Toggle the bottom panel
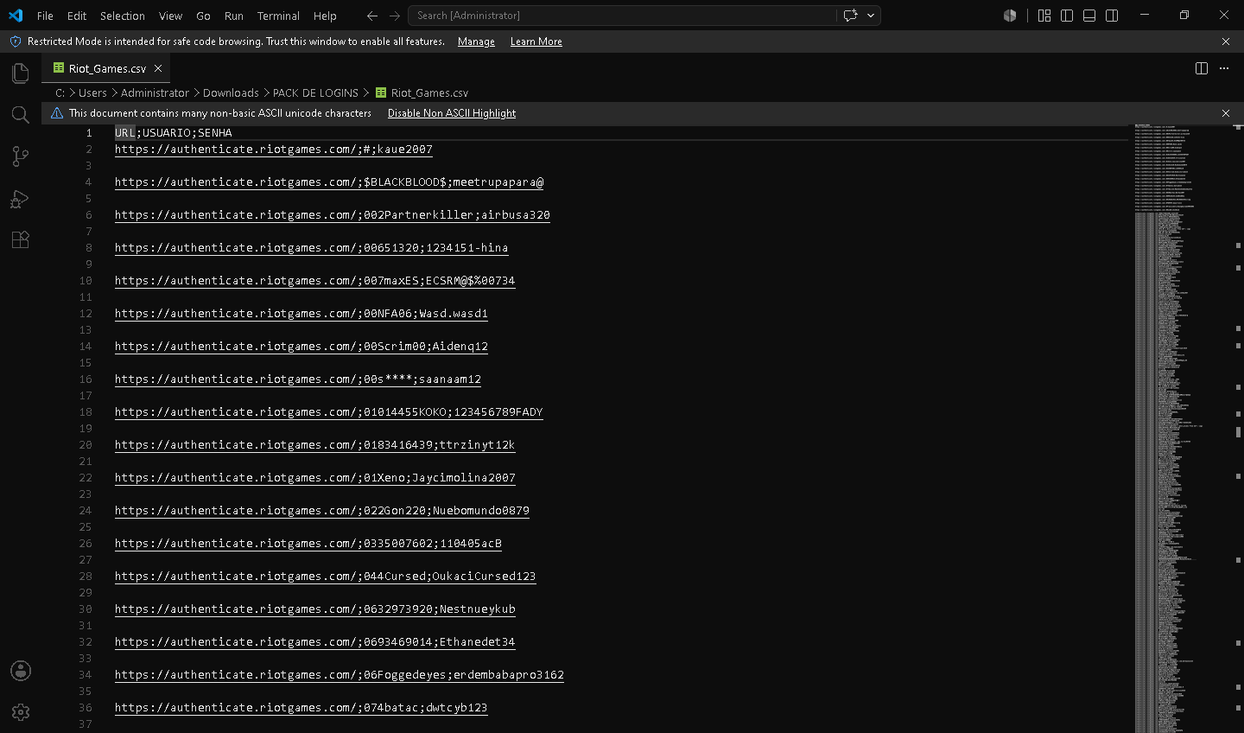 click(x=1089, y=16)
